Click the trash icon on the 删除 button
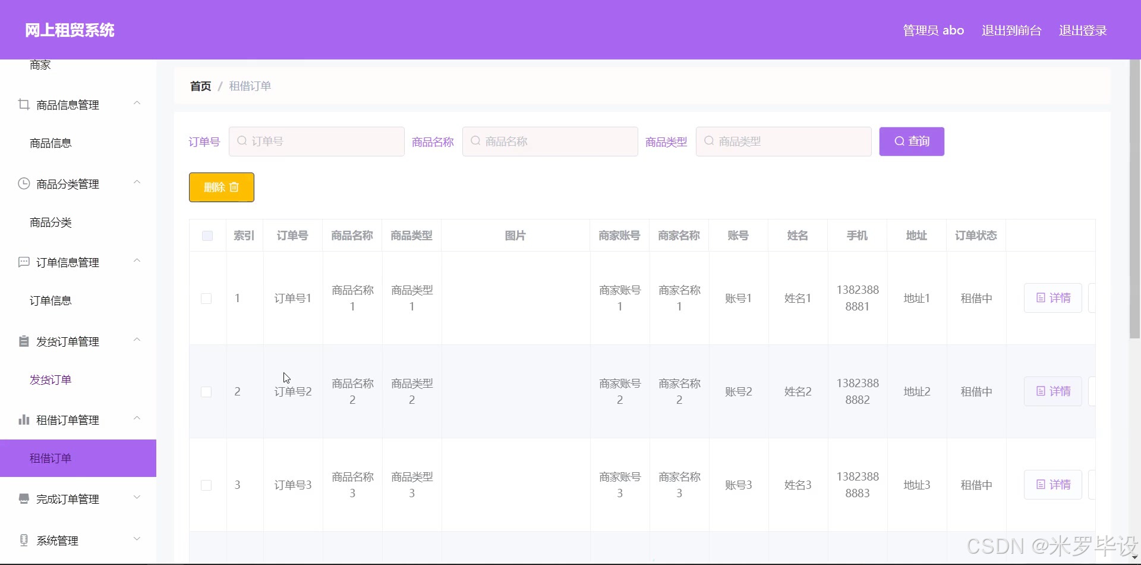Image resolution: width=1141 pixels, height=565 pixels. [234, 187]
